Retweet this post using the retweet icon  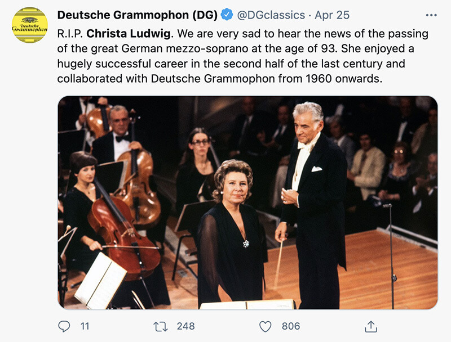point(162,326)
